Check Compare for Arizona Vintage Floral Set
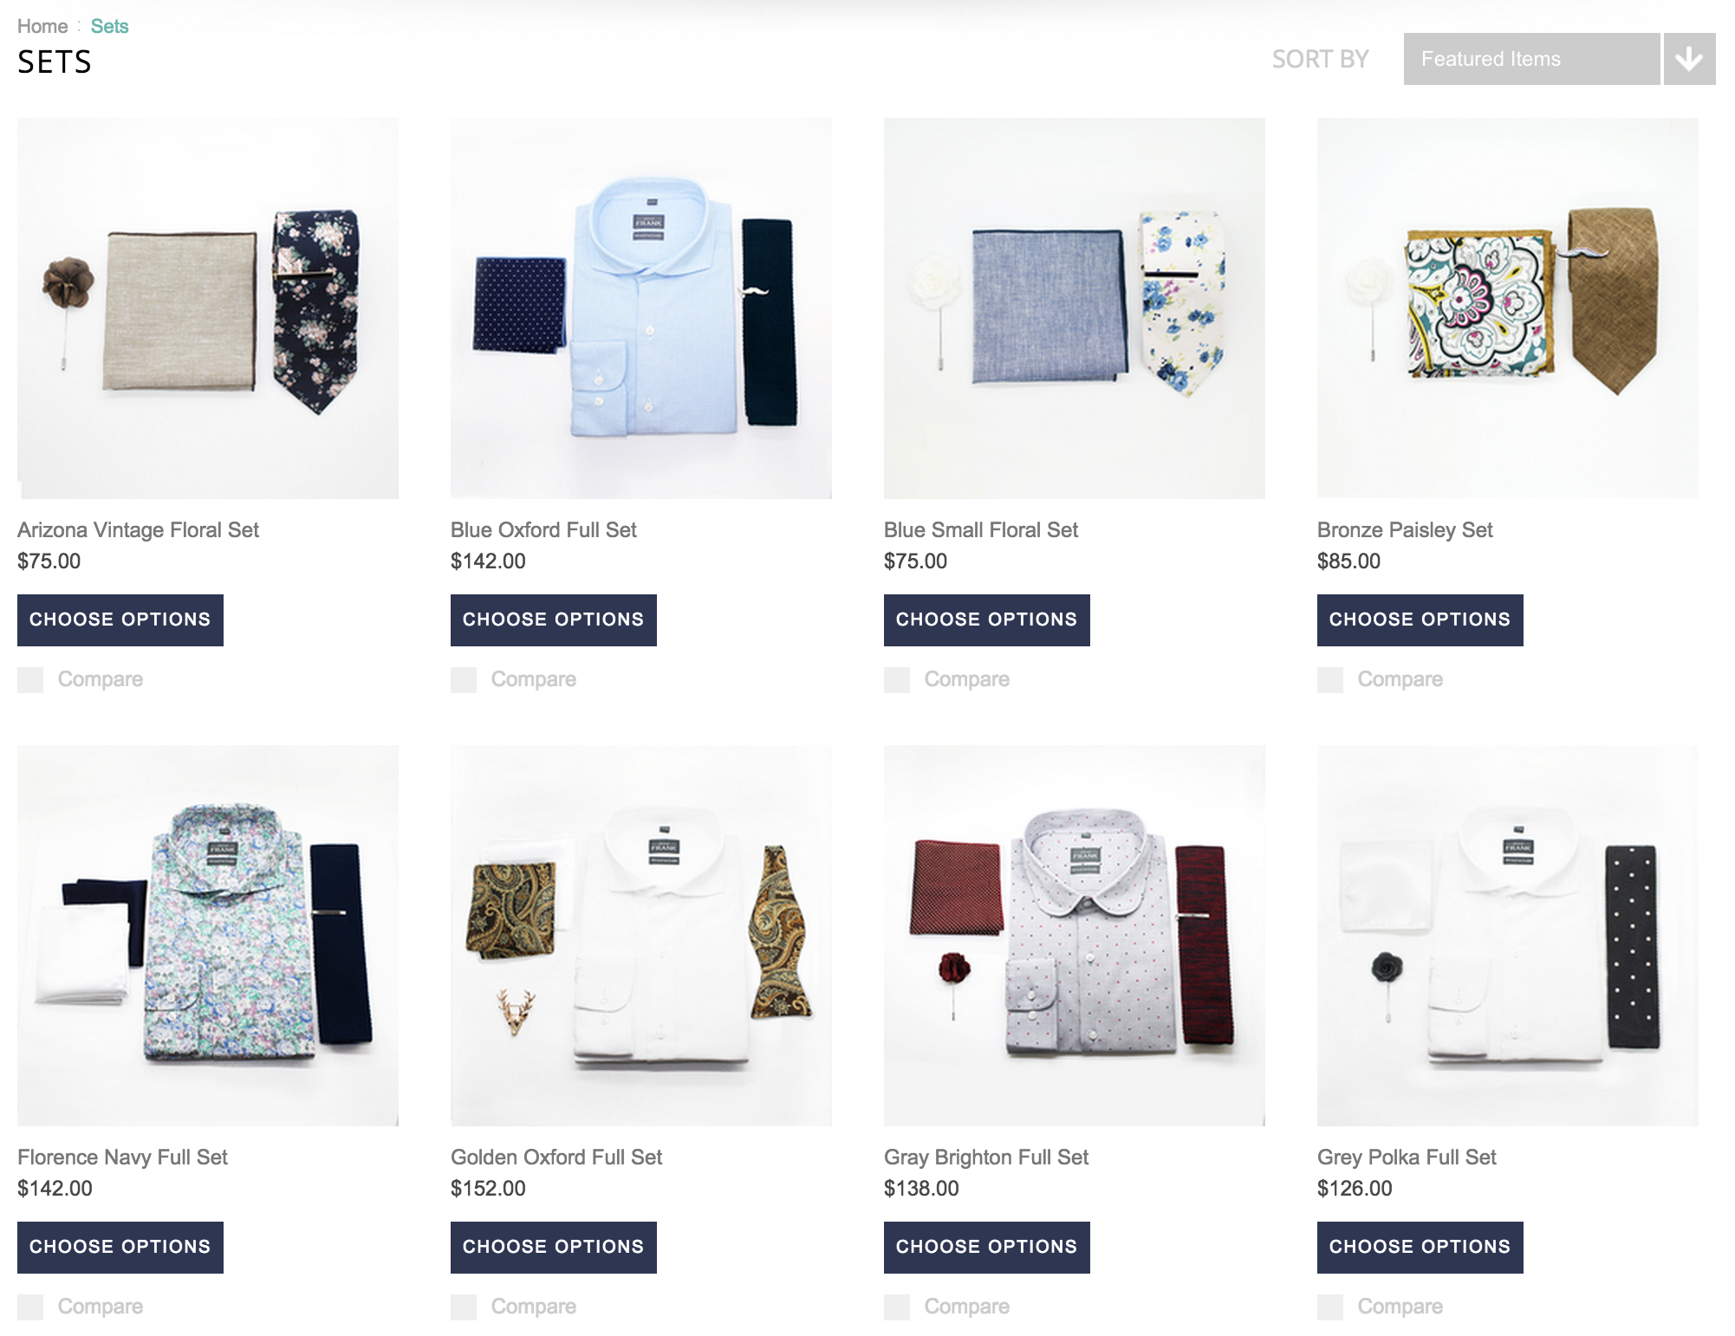 tap(30, 680)
